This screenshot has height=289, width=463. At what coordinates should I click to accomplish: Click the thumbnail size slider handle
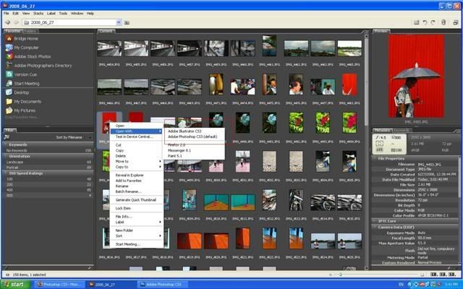click(x=340, y=275)
